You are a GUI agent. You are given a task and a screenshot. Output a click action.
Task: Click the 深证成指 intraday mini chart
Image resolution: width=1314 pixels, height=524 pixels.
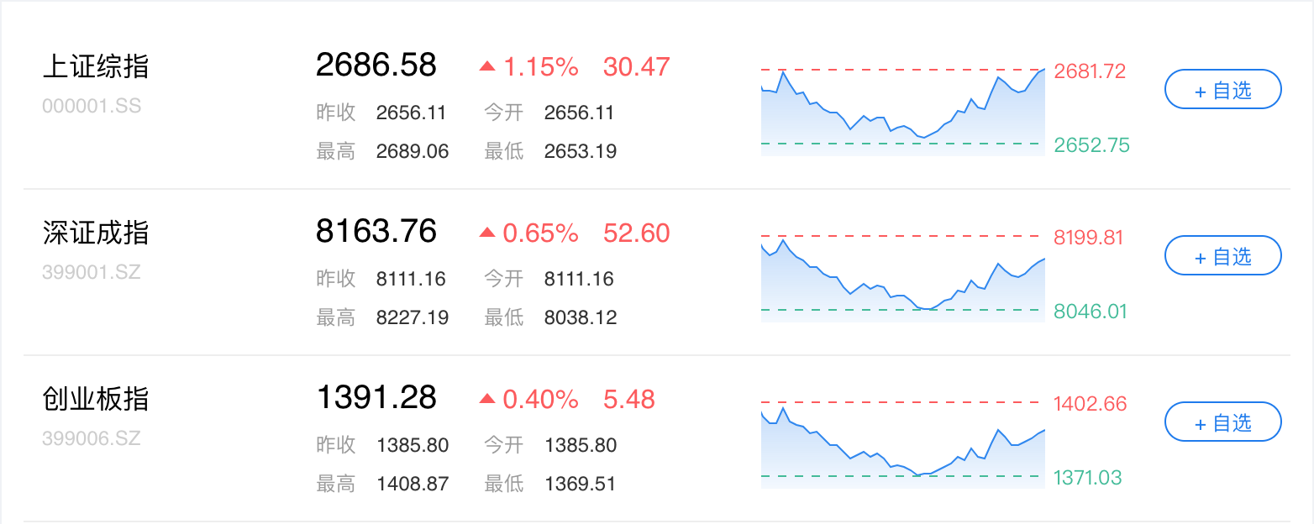pyautogui.click(x=903, y=279)
